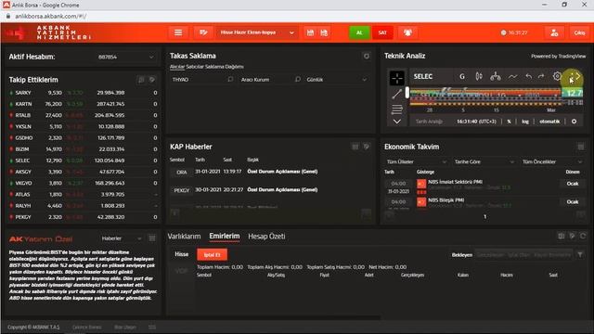594x334 pixels.
Task: Click the Takas Saklama panel corner icon
Action: (x=367, y=56)
